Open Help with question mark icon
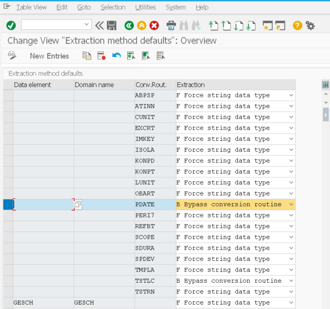Screen dimensions: 330x309 [x=297, y=26]
